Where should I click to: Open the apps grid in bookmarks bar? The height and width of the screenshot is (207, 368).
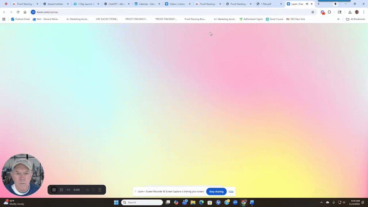coord(4,19)
